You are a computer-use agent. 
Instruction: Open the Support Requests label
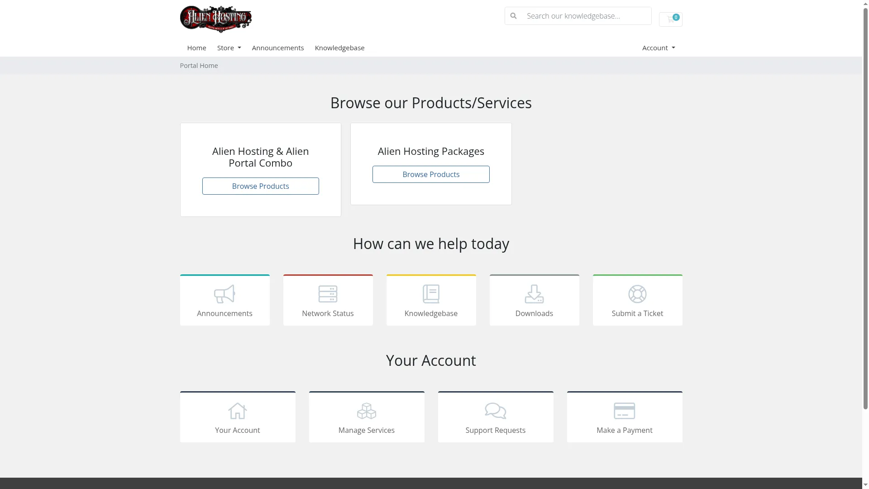pyautogui.click(x=496, y=430)
